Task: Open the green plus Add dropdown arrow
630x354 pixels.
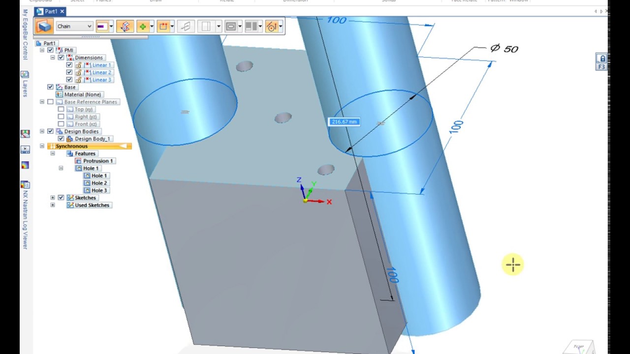Action: pyautogui.click(x=152, y=26)
